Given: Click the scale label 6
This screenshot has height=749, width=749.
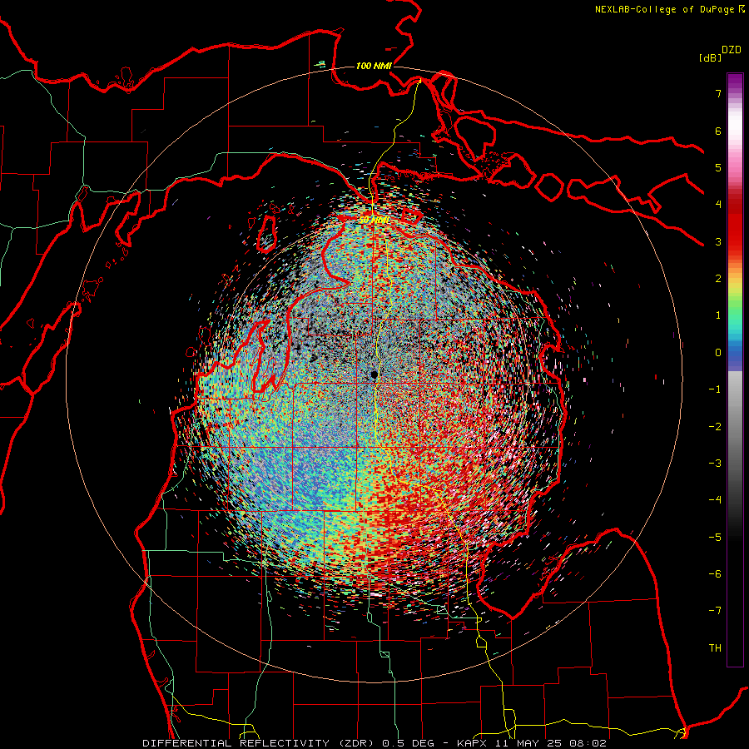Looking at the screenshot, I should (x=718, y=131).
